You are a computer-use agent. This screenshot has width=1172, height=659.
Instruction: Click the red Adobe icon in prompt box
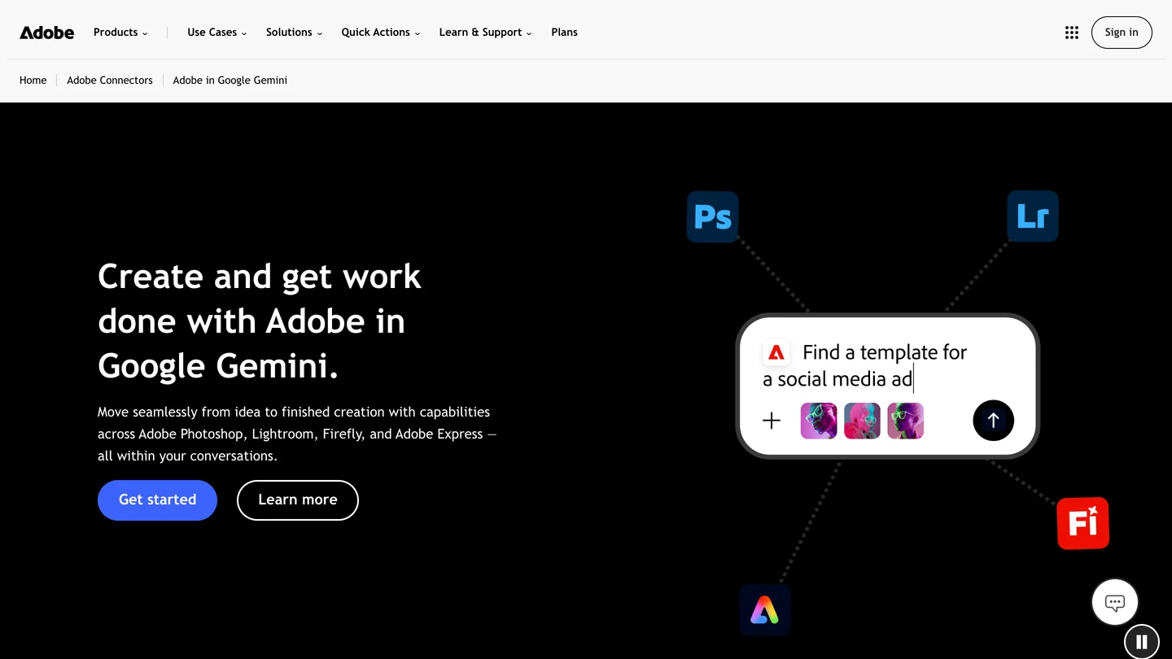coord(776,352)
